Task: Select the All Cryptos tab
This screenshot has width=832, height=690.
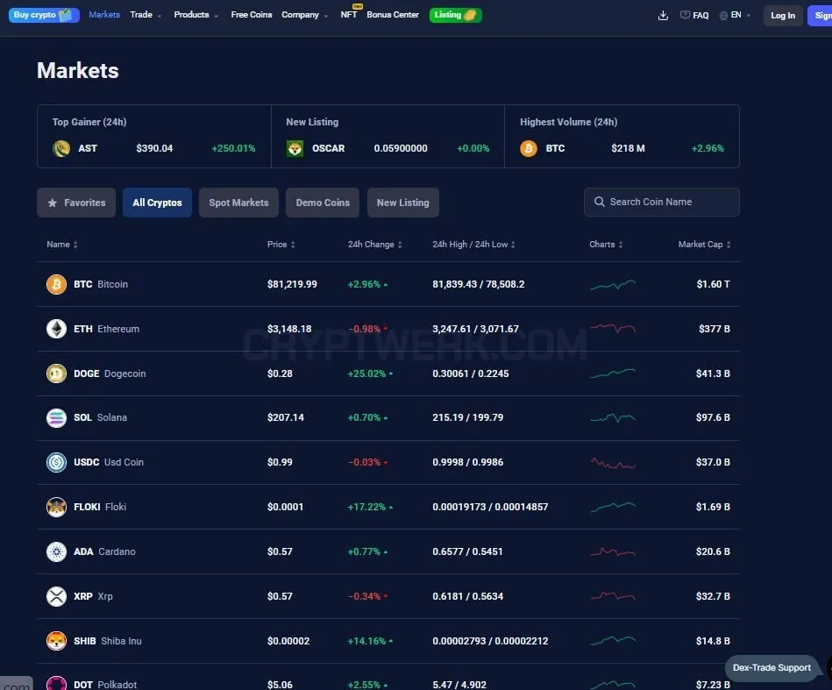Action: pyautogui.click(x=157, y=203)
